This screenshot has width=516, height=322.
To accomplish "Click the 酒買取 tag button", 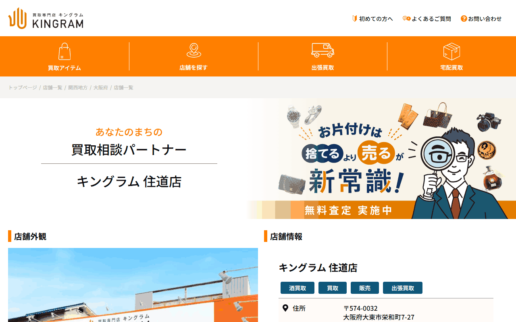I will click(298, 288).
